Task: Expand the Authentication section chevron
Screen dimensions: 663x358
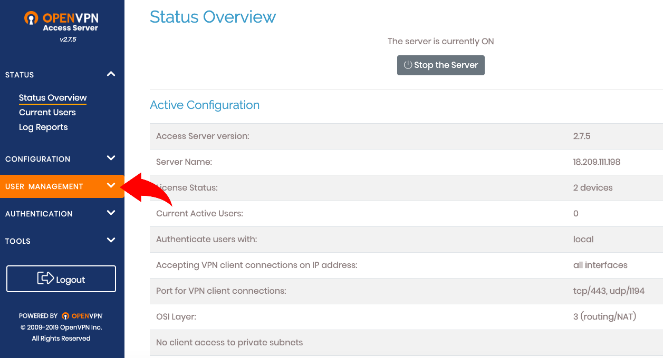Action: pos(111,213)
